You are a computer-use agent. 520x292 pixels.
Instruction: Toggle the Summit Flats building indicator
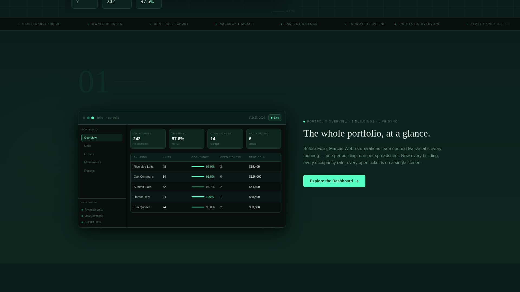click(82, 222)
